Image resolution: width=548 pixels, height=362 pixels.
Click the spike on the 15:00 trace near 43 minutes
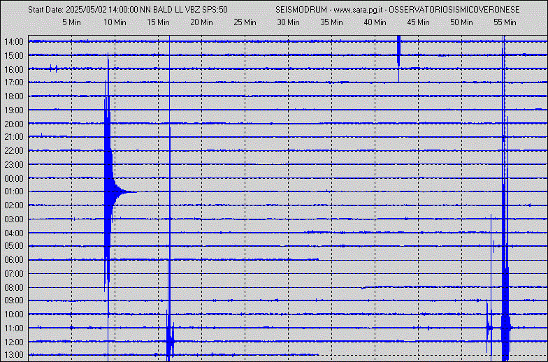tap(398, 55)
